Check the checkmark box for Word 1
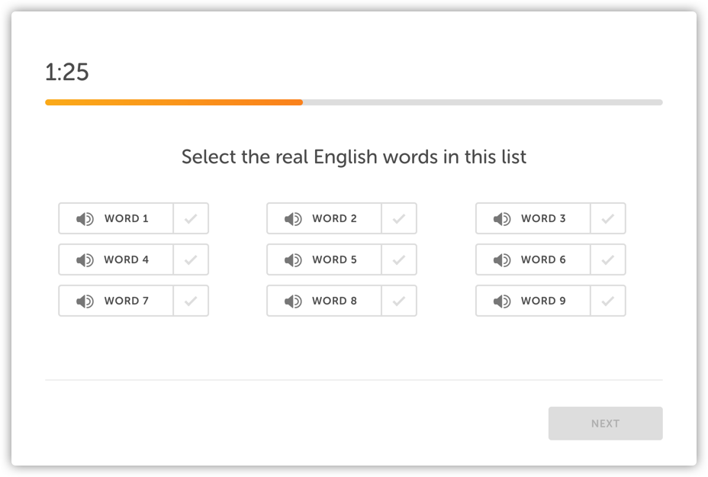 pos(191,219)
